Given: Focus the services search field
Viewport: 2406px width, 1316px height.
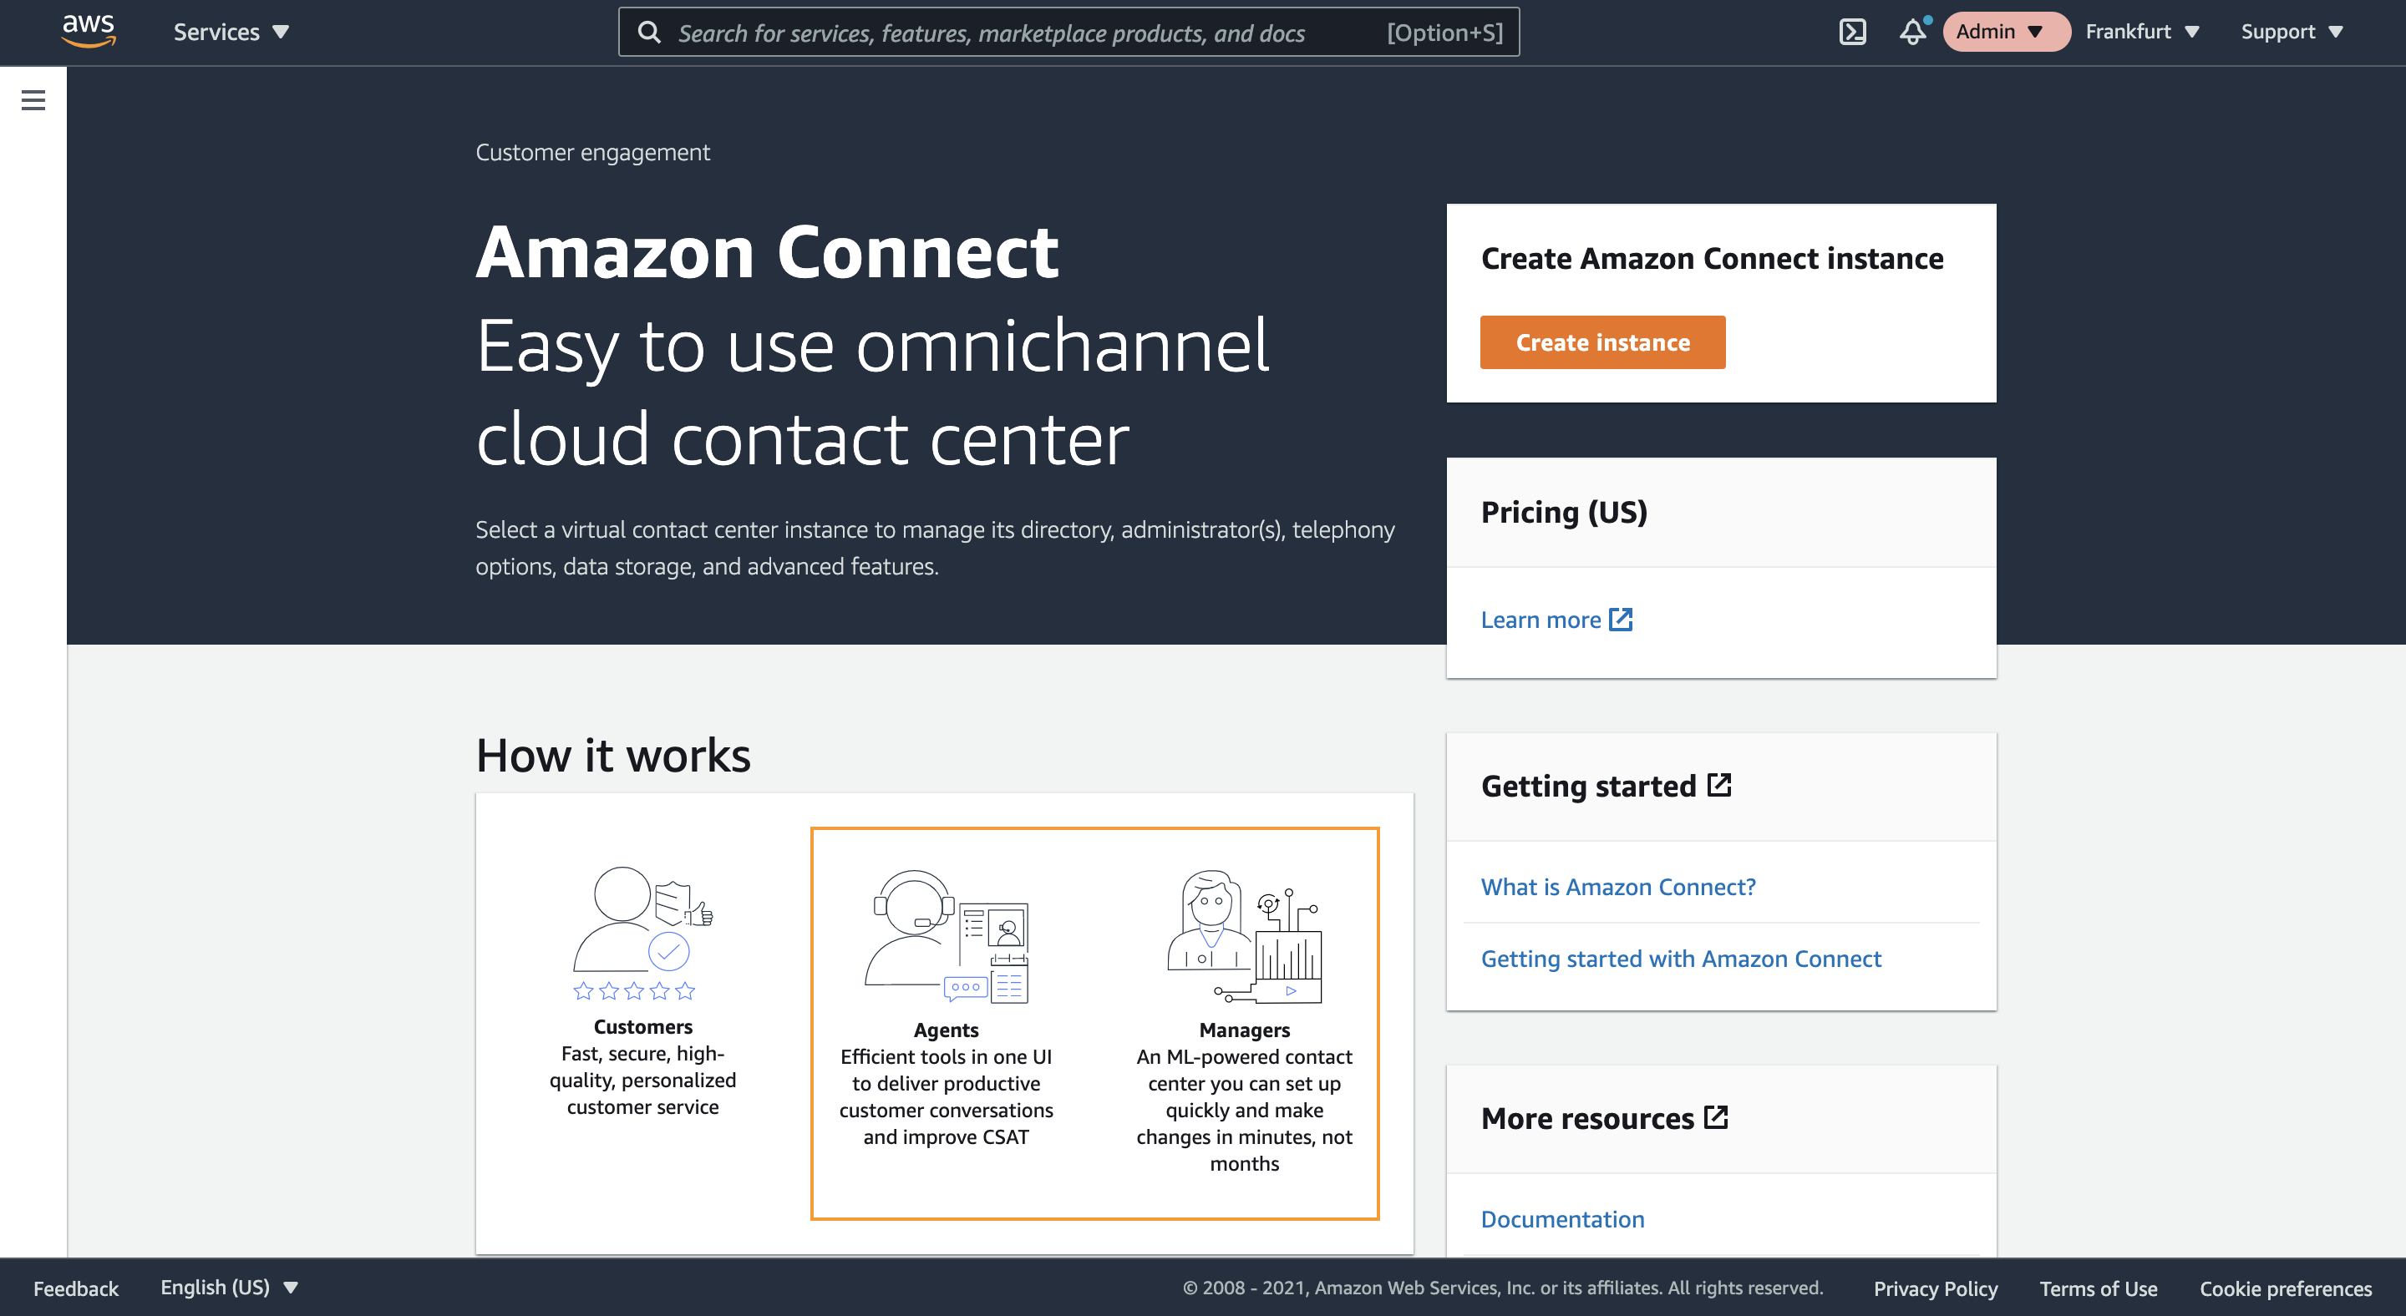Looking at the screenshot, I should point(1068,33).
